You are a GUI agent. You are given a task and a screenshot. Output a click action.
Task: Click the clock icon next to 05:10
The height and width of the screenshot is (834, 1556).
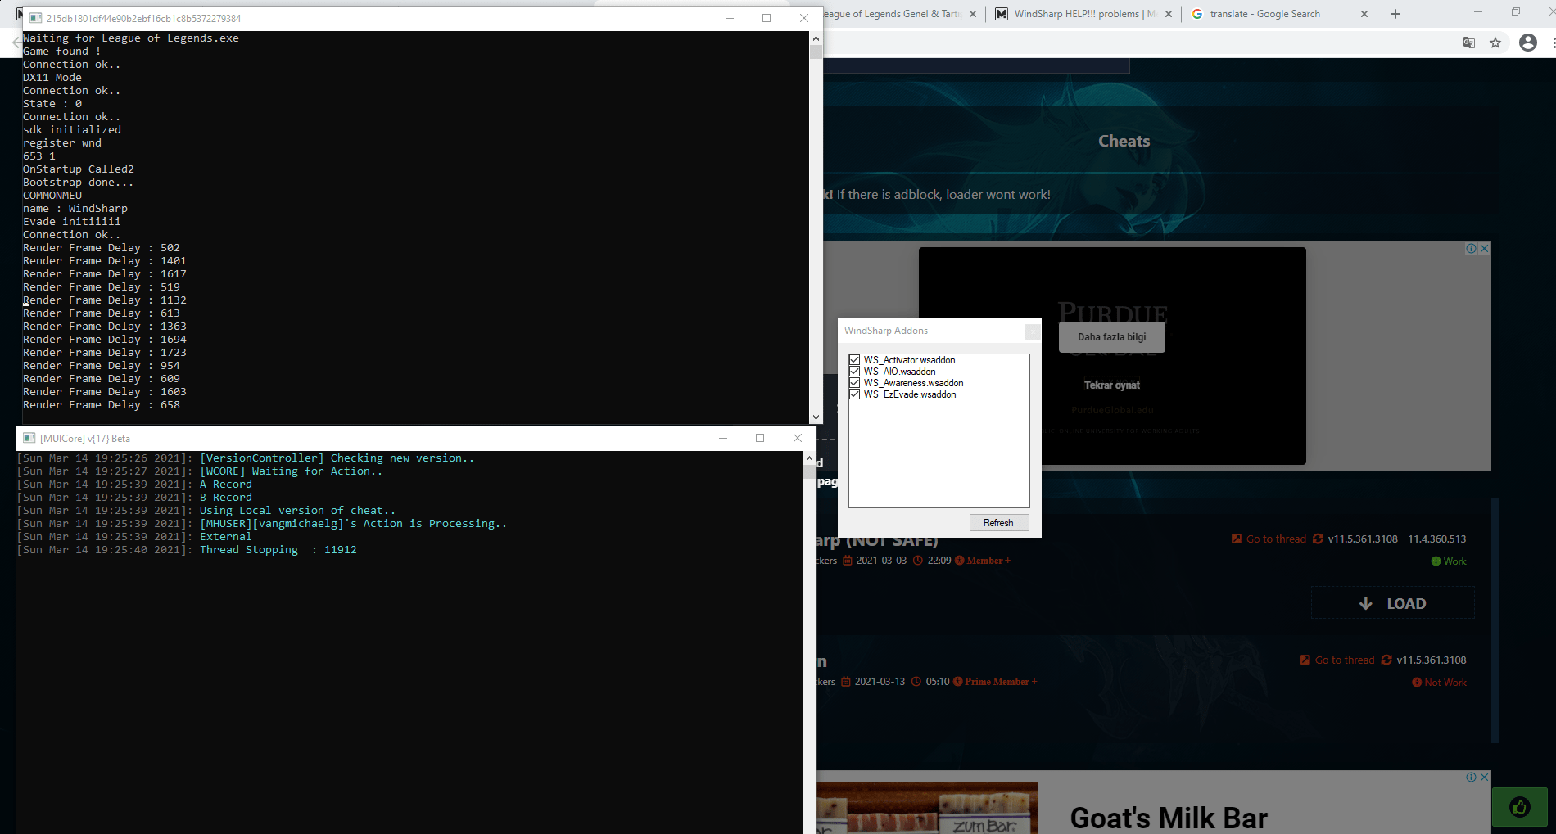tap(916, 682)
